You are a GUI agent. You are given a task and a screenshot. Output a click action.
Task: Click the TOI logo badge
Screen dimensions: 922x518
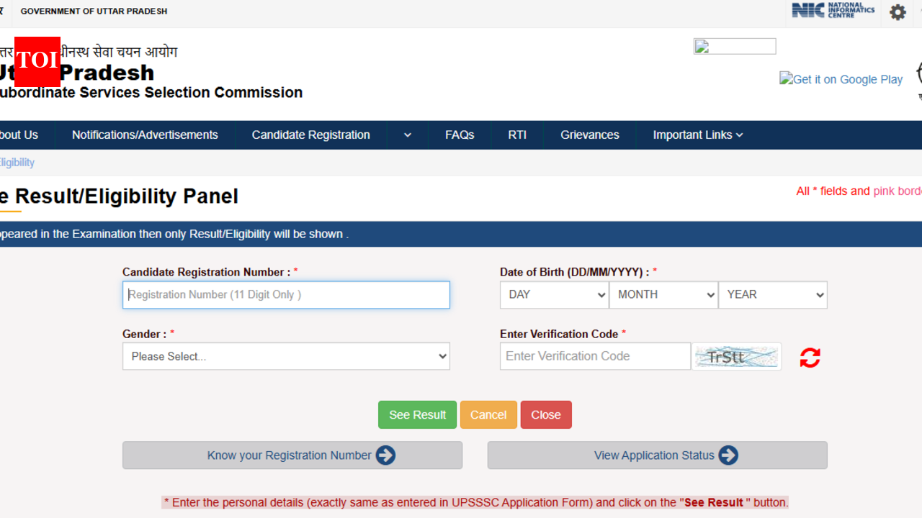(x=37, y=61)
